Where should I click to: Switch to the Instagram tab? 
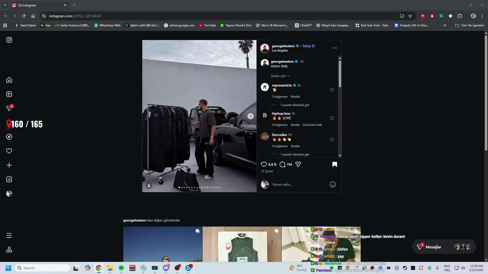click(39, 5)
